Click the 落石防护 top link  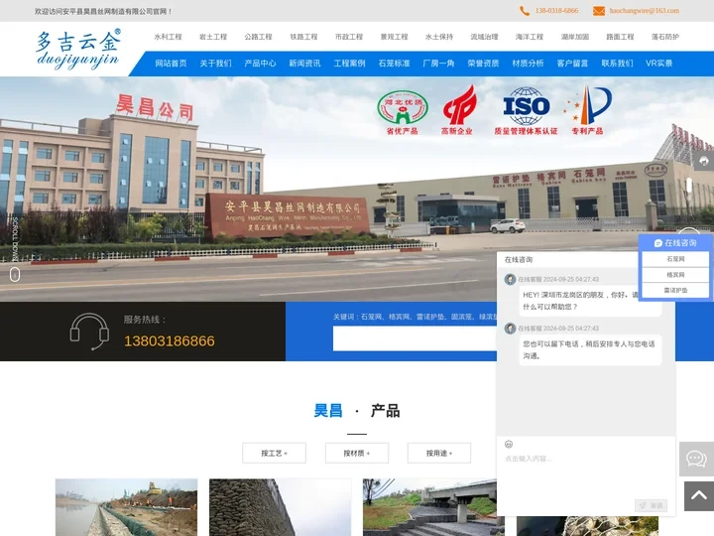click(x=664, y=37)
